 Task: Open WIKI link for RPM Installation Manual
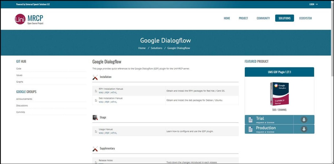101,93
